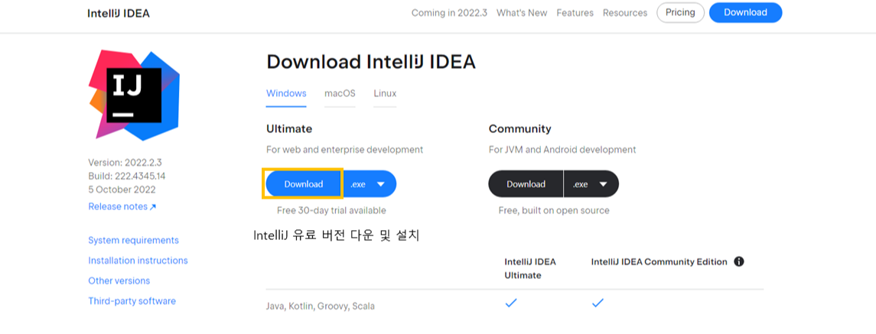Switch to the macOS tab
876x334 pixels.
coord(340,93)
